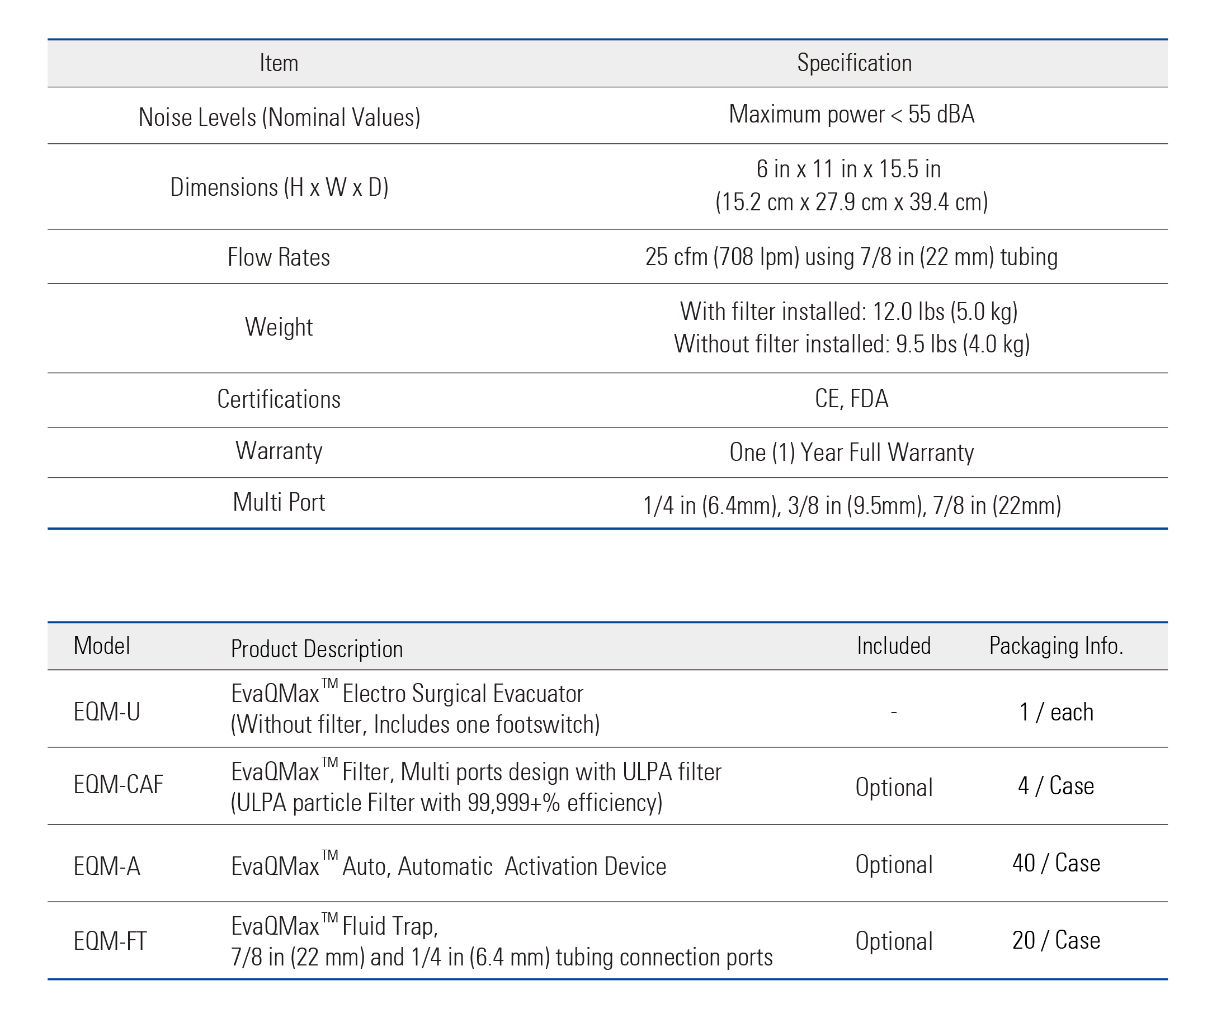Click the "CE, FDA" certifications value
This screenshot has width=1212, height=1013.
[851, 399]
